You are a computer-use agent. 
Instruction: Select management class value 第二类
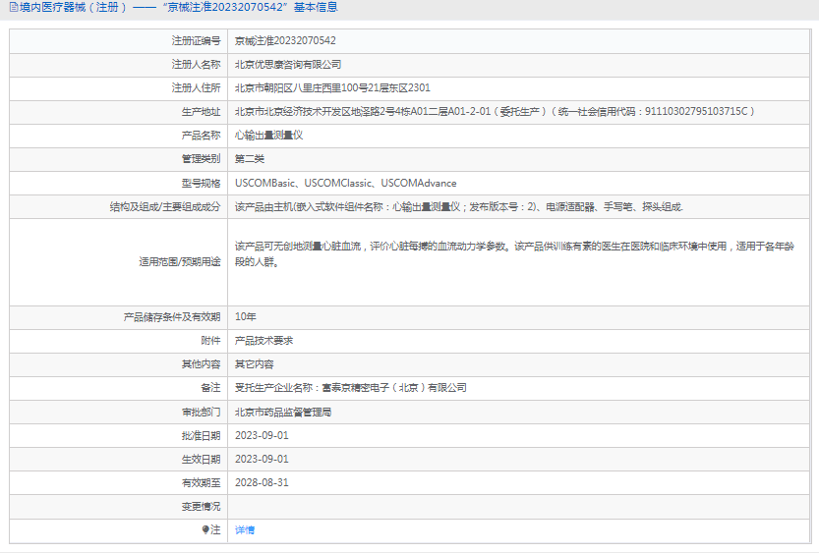pyautogui.click(x=249, y=158)
